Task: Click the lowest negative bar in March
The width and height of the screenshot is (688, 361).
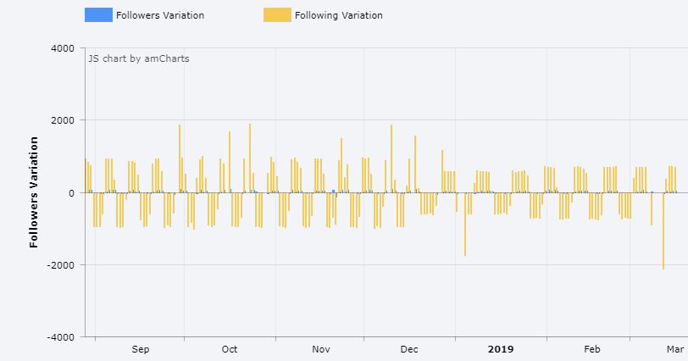Action: pos(663,230)
